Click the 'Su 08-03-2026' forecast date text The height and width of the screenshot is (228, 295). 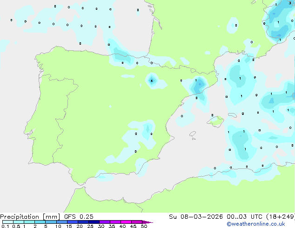[196, 217]
